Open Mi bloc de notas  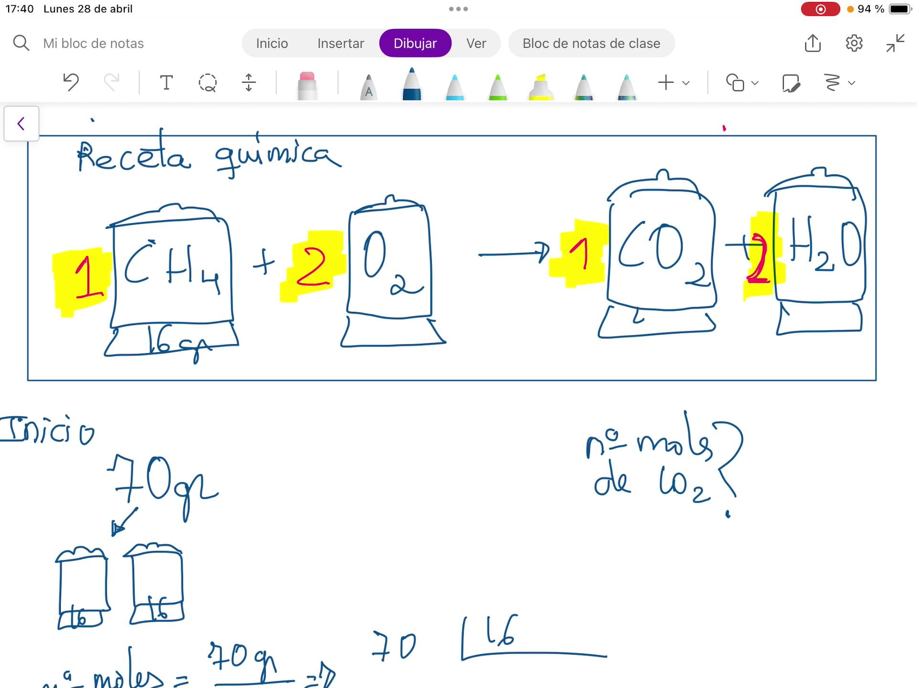[x=93, y=43]
